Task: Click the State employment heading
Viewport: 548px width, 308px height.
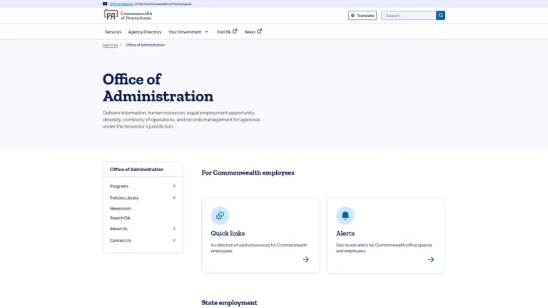Action: (229, 303)
